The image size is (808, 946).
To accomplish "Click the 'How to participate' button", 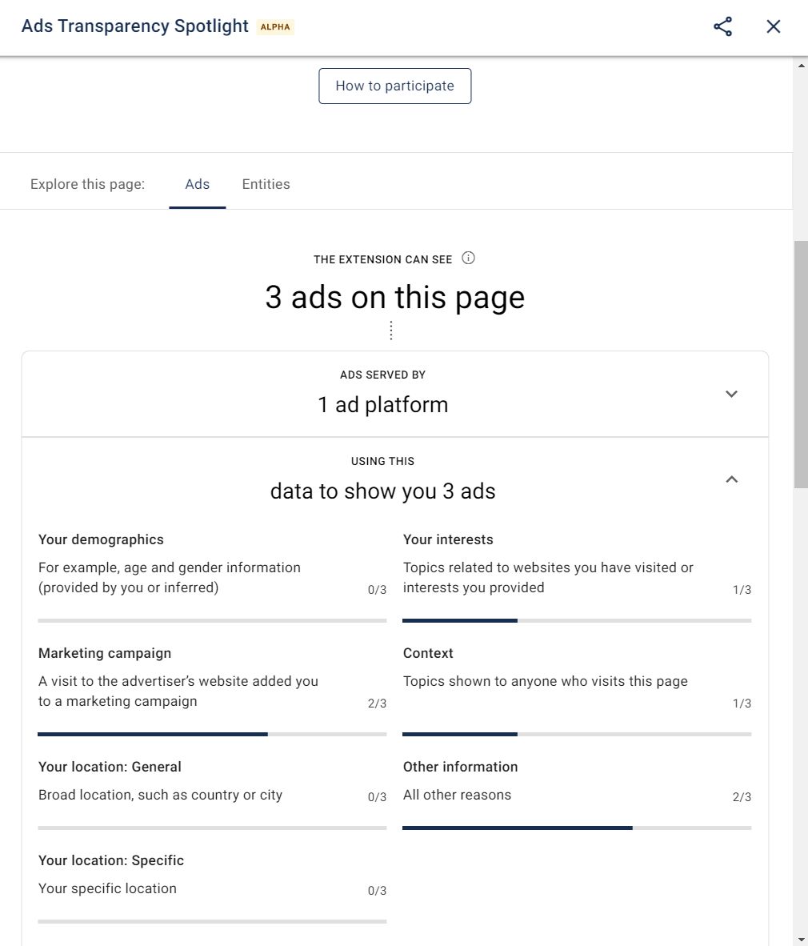I will coord(395,86).
